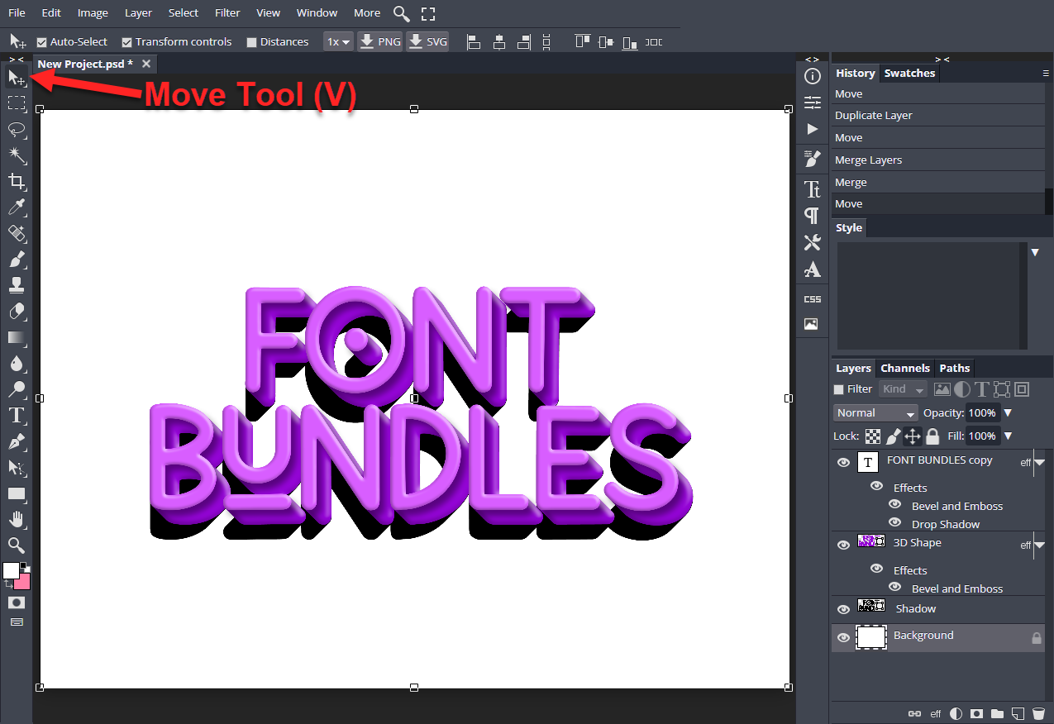Screen dimensions: 1054x724
Task: Select the Rectangle Select tool
Action: point(16,103)
